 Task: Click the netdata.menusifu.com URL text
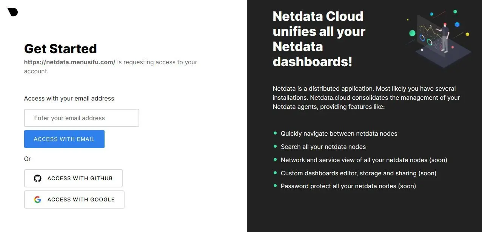click(70, 62)
